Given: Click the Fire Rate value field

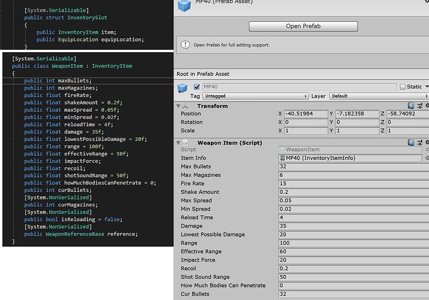Looking at the screenshot, I should point(351,184).
